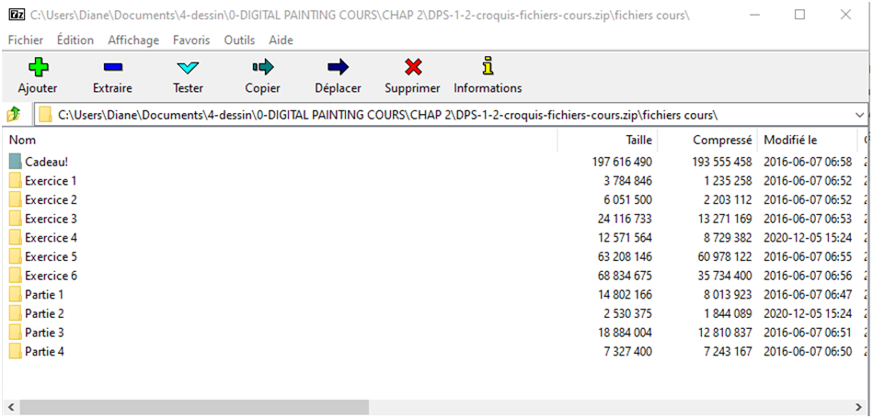The height and width of the screenshot is (418, 873).
Task: Click the compressed value 60 978 122
Action: (725, 256)
